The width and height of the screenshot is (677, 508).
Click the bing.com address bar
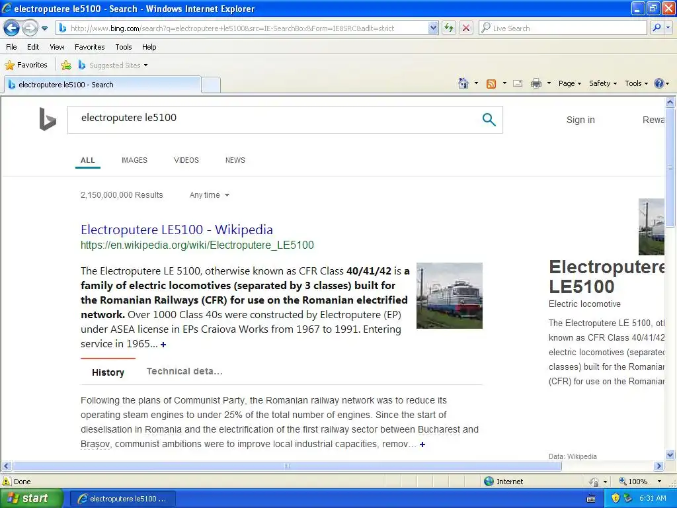243,28
